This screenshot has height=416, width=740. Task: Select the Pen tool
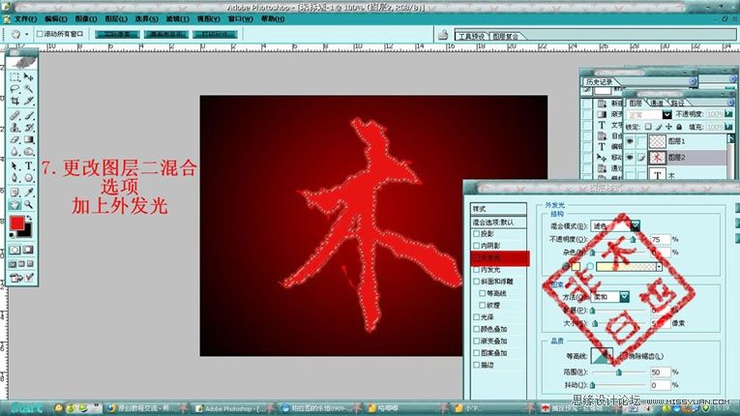15,178
